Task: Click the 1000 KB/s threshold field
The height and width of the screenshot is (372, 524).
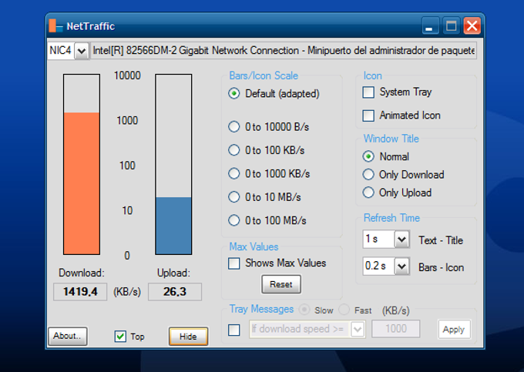Action: (x=395, y=329)
